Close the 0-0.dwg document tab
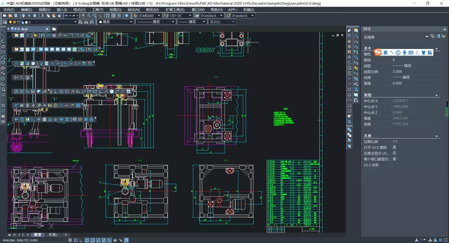 pos(47,29)
